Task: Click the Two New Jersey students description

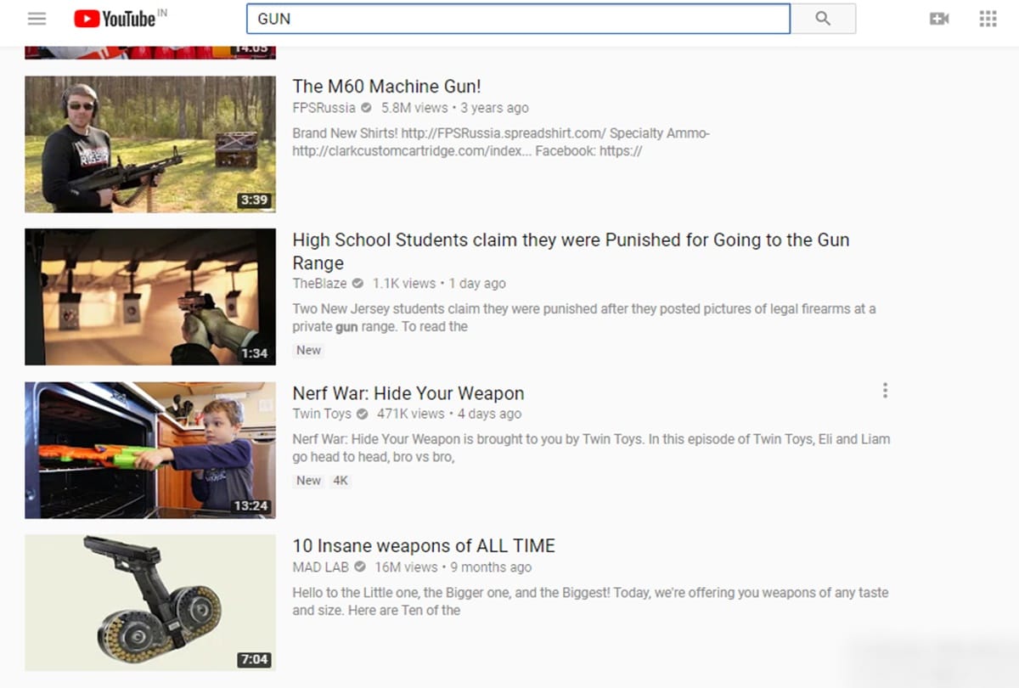Action: [584, 318]
